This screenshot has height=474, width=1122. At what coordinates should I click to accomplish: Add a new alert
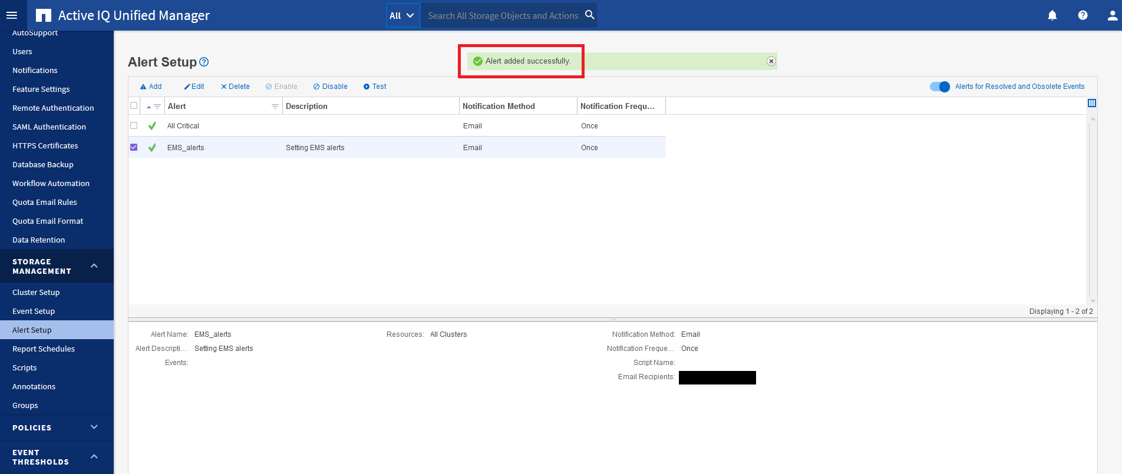click(x=150, y=87)
